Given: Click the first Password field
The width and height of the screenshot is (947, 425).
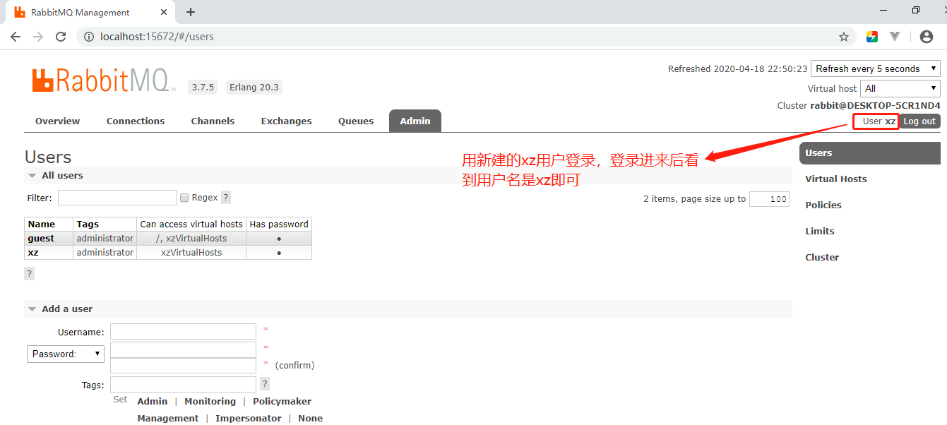Looking at the screenshot, I should (x=183, y=349).
